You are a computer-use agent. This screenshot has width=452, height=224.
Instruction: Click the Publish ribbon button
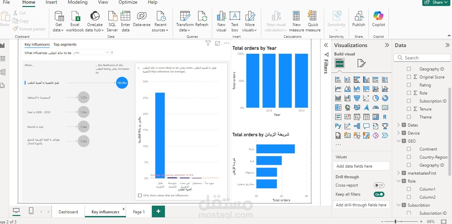[x=359, y=19]
